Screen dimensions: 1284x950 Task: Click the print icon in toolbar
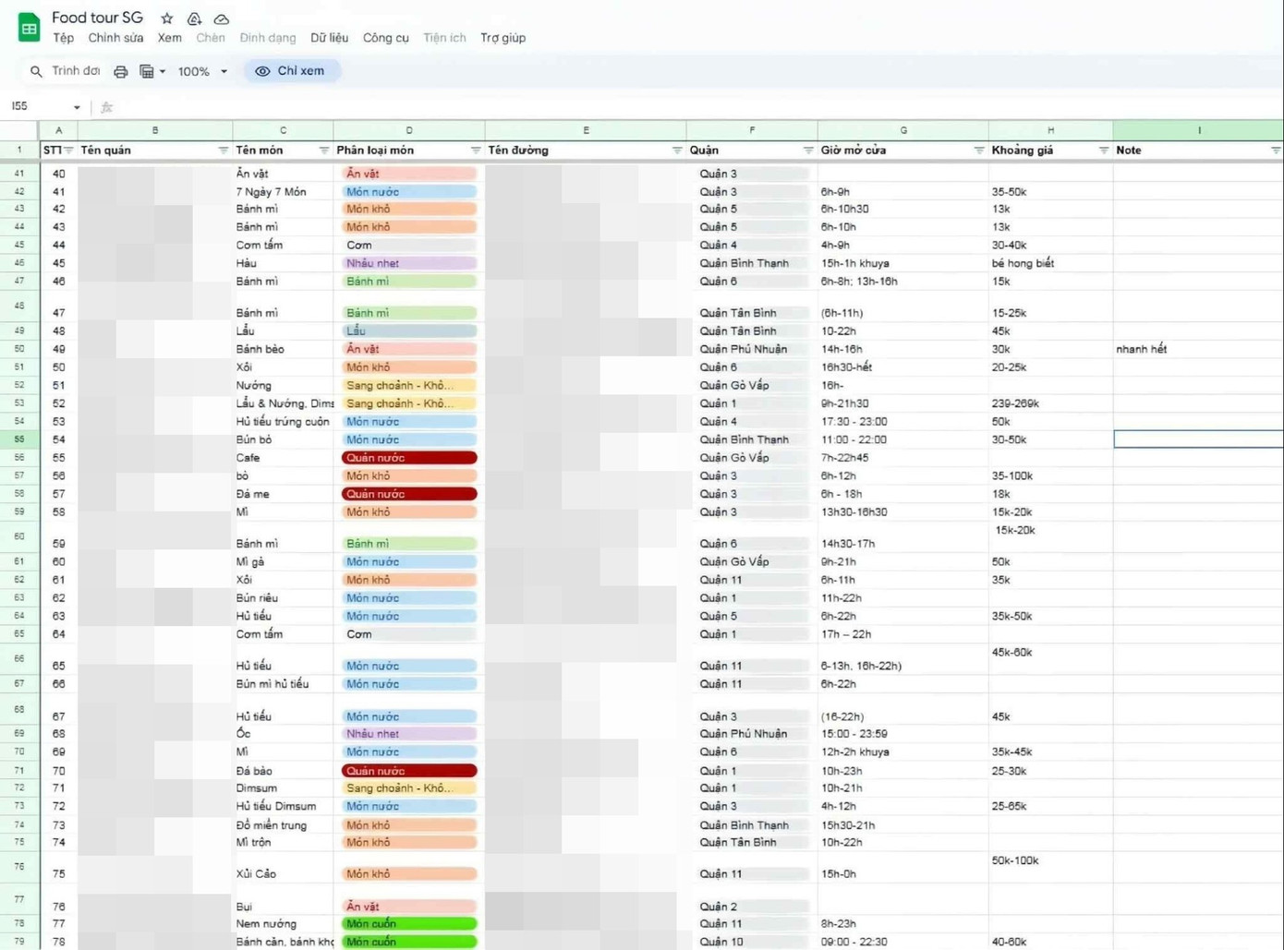pyautogui.click(x=120, y=71)
